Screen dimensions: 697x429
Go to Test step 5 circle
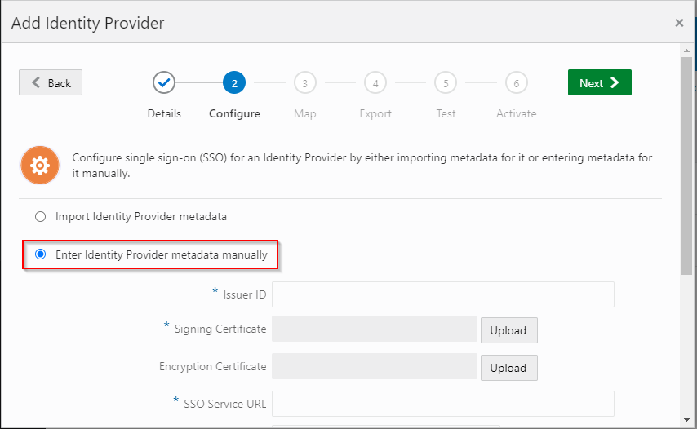tap(446, 82)
